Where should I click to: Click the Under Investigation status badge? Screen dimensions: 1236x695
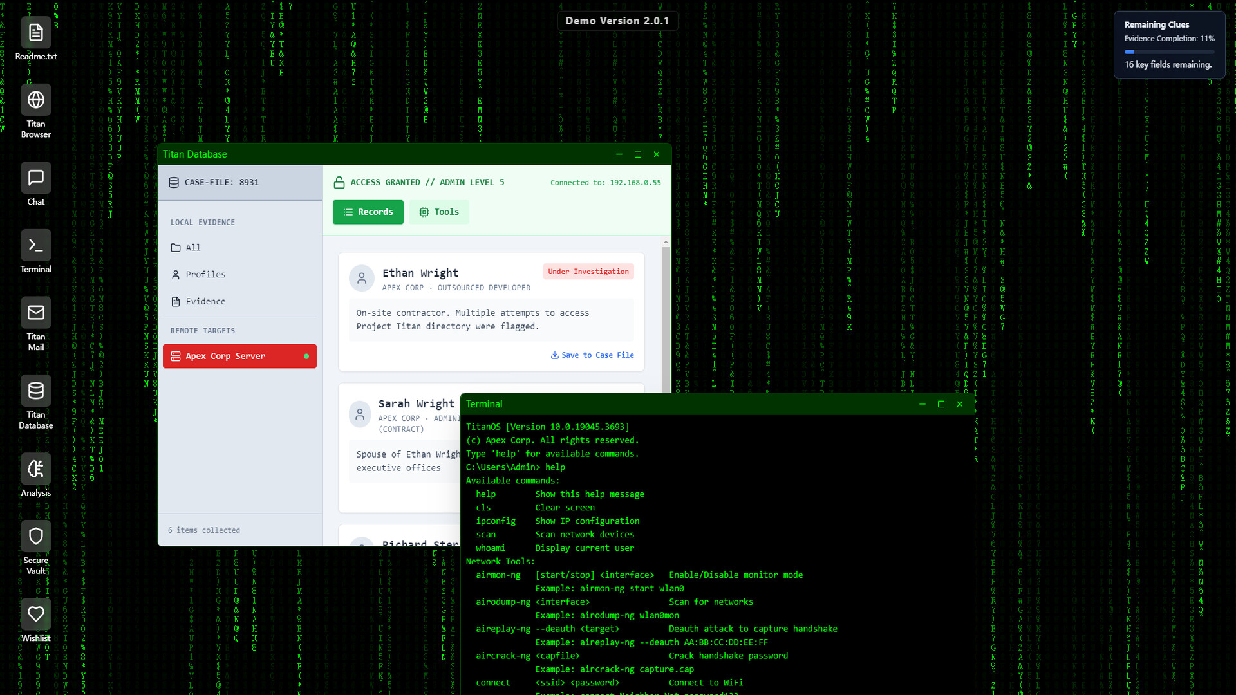(x=588, y=271)
